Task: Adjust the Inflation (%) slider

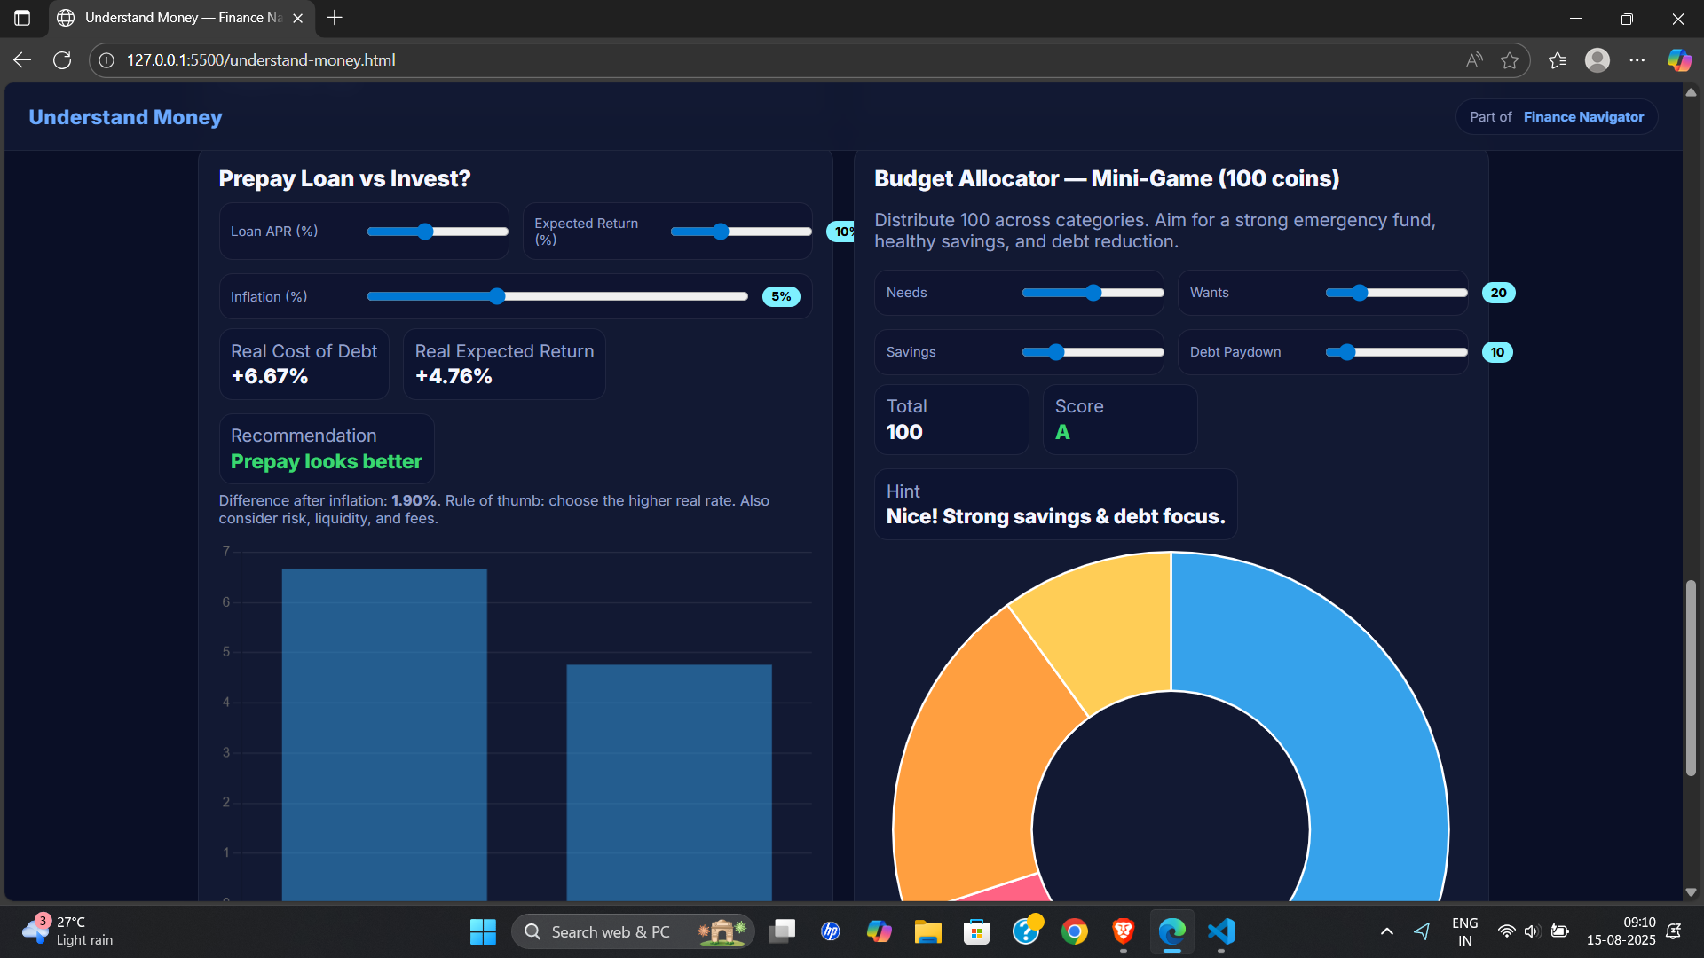Action: (x=497, y=296)
